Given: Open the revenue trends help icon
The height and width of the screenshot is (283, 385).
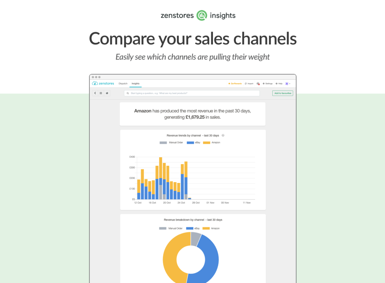Looking at the screenshot, I should point(223,135).
